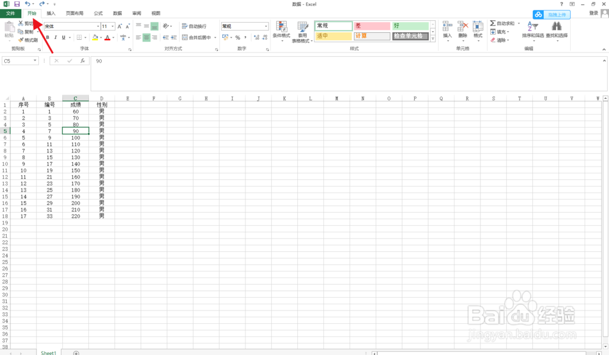Apply the yellow fill color bucket
The width and height of the screenshot is (609, 355).
click(95, 38)
